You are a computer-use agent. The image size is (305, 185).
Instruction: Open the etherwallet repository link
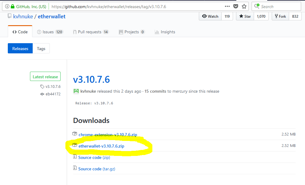tap(52, 16)
